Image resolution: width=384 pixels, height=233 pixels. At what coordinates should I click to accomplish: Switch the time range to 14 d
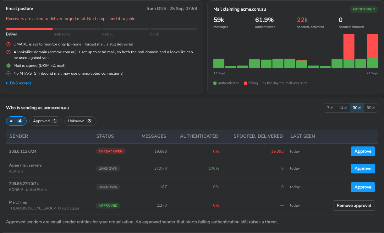[x=343, y=108]
